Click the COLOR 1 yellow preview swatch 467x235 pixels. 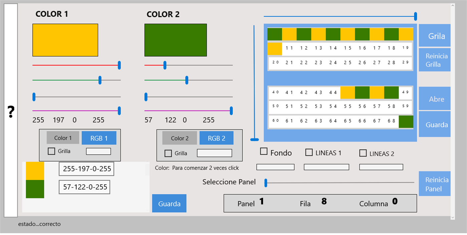[65, 40]
